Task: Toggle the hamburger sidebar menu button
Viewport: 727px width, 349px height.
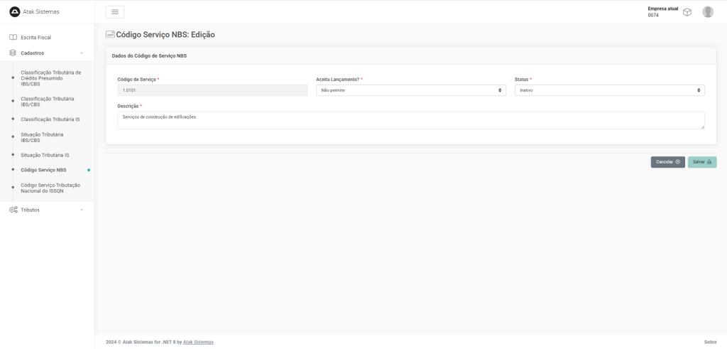Action: [115, 11]
